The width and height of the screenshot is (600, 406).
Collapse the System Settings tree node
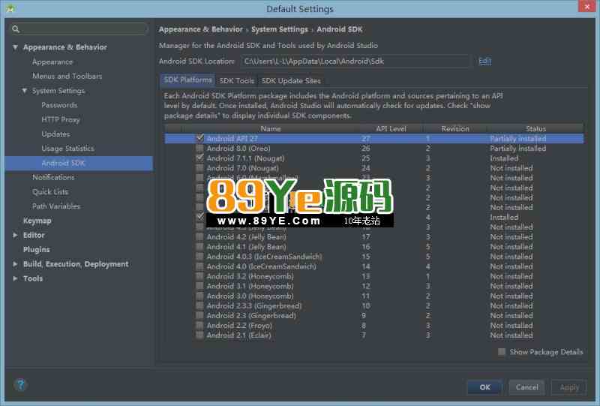24,91
